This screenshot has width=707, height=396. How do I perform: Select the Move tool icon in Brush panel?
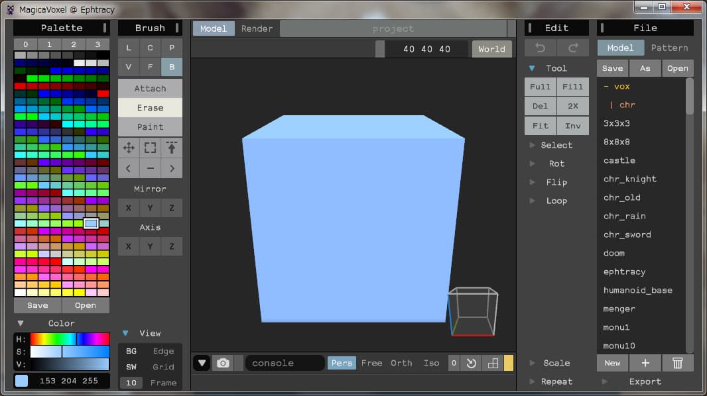pyautogui.click(x=129, y=148)
